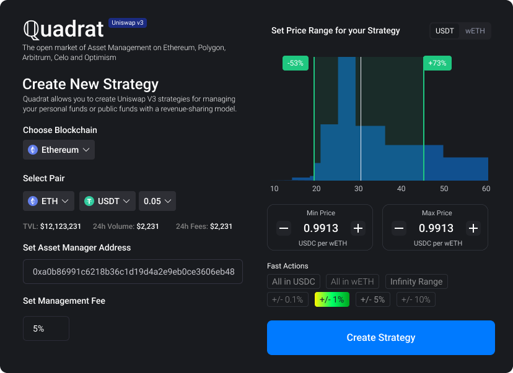Switch price chart to USDT
Image resolution: width=513 pixels, height=373 pixels.
point(445,31)
